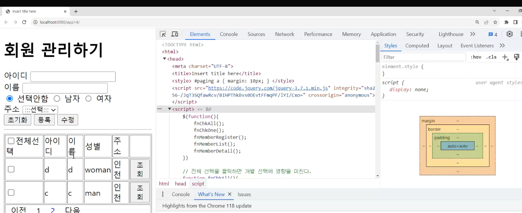Screen dimensions: 522x213
Task: Click the 수정 button
Action: pyautogui.click(x=68, y=120)
